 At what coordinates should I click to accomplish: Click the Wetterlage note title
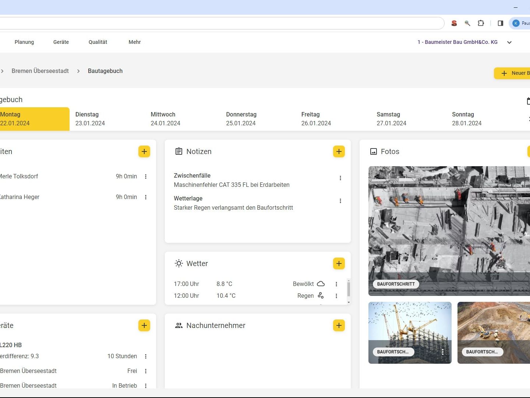[x=188, y=199]
